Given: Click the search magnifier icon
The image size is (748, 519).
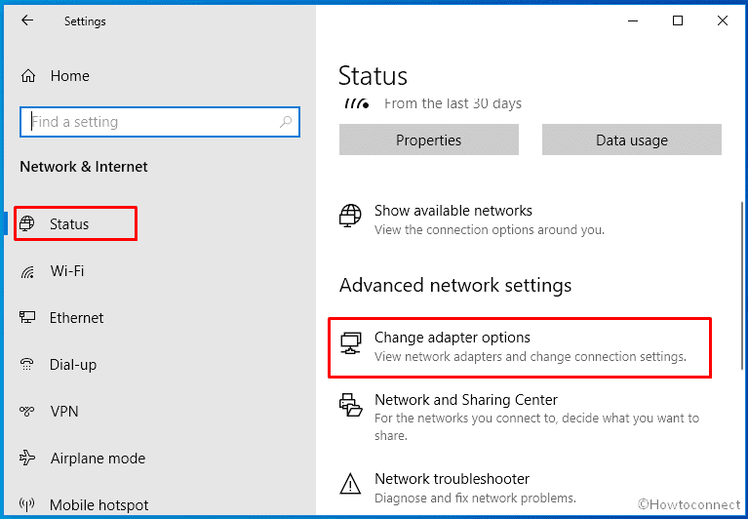Looking at the screenshot, I should (286, 122).
